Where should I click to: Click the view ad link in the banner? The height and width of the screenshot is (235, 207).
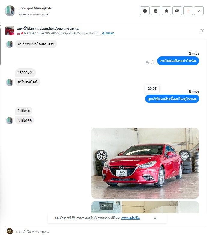tap(108, 33)
